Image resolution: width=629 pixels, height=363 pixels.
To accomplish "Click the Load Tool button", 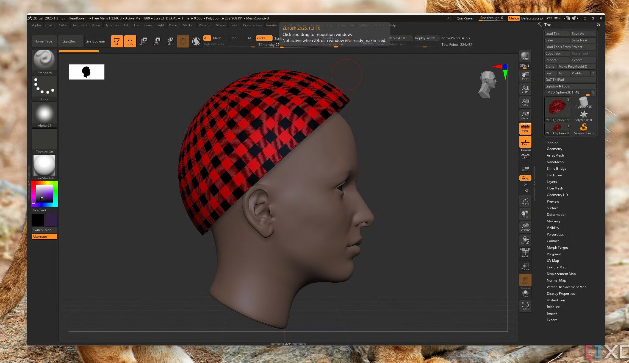I will (x=557, y=34).
